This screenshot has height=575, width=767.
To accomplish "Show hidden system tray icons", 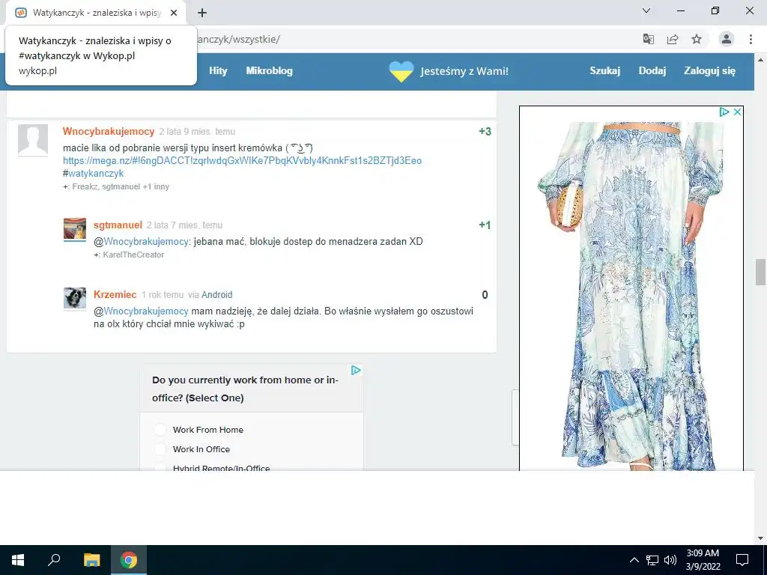I will tap(634, 560).
